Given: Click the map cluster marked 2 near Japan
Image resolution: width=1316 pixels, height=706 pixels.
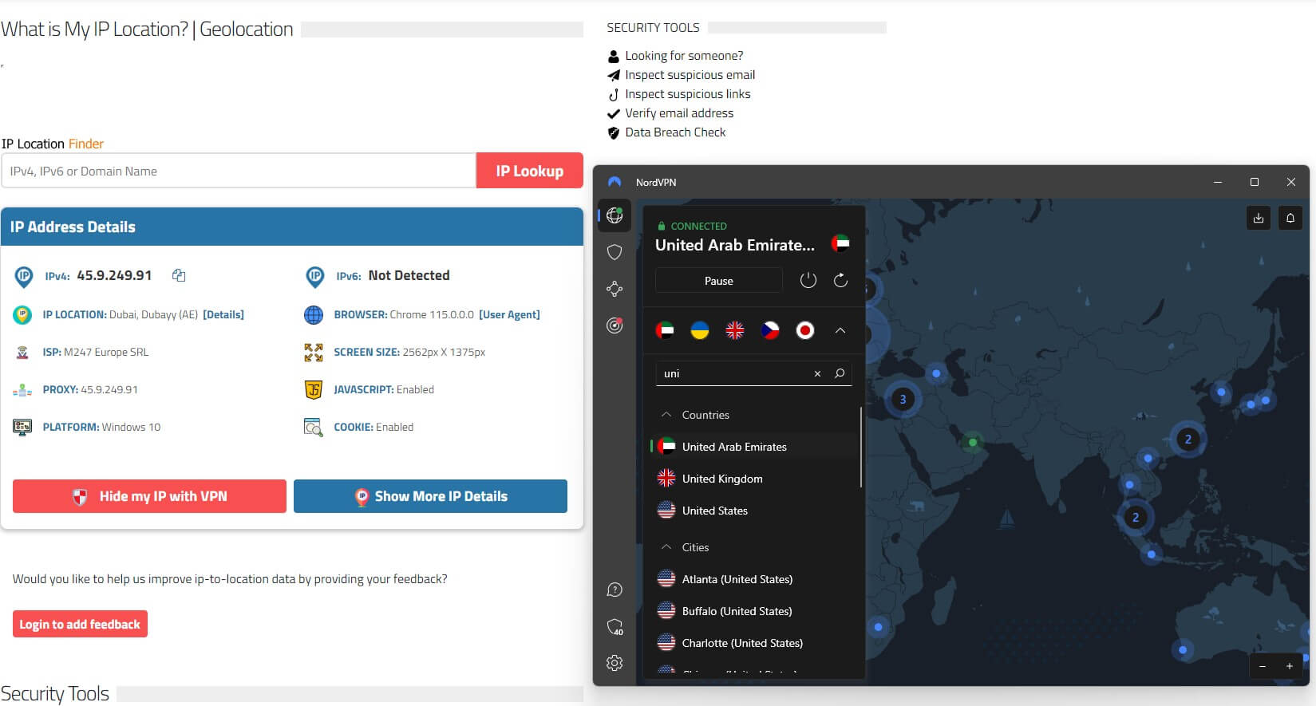Looking at the screenshot, I should coord(1188,440).
